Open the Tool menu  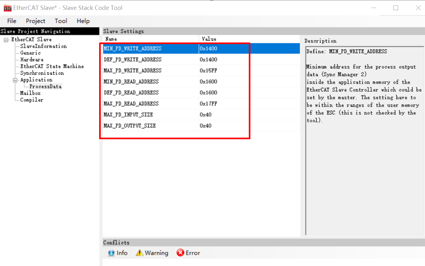pos(61,21)
